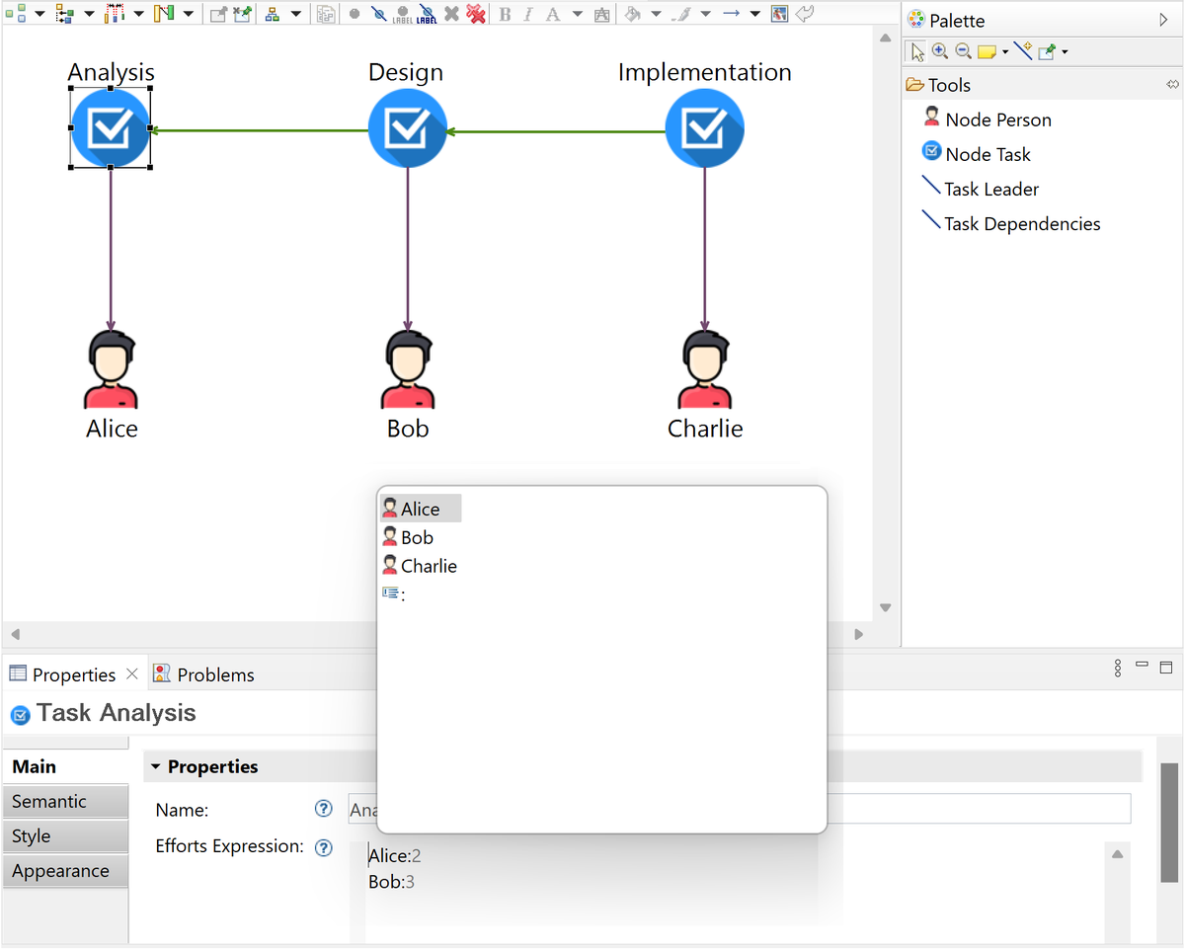Select the Appearance properties tab
This screenshot has width=1185, height=950.
tap(65, 871)
